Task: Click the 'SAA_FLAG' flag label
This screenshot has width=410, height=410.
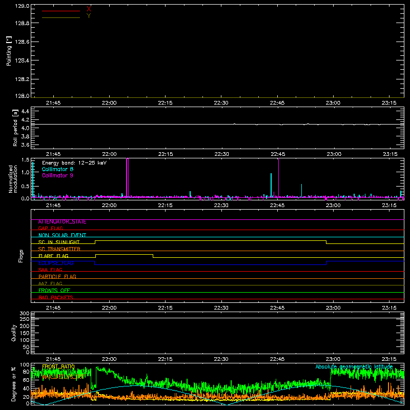Action: point(50,270)
